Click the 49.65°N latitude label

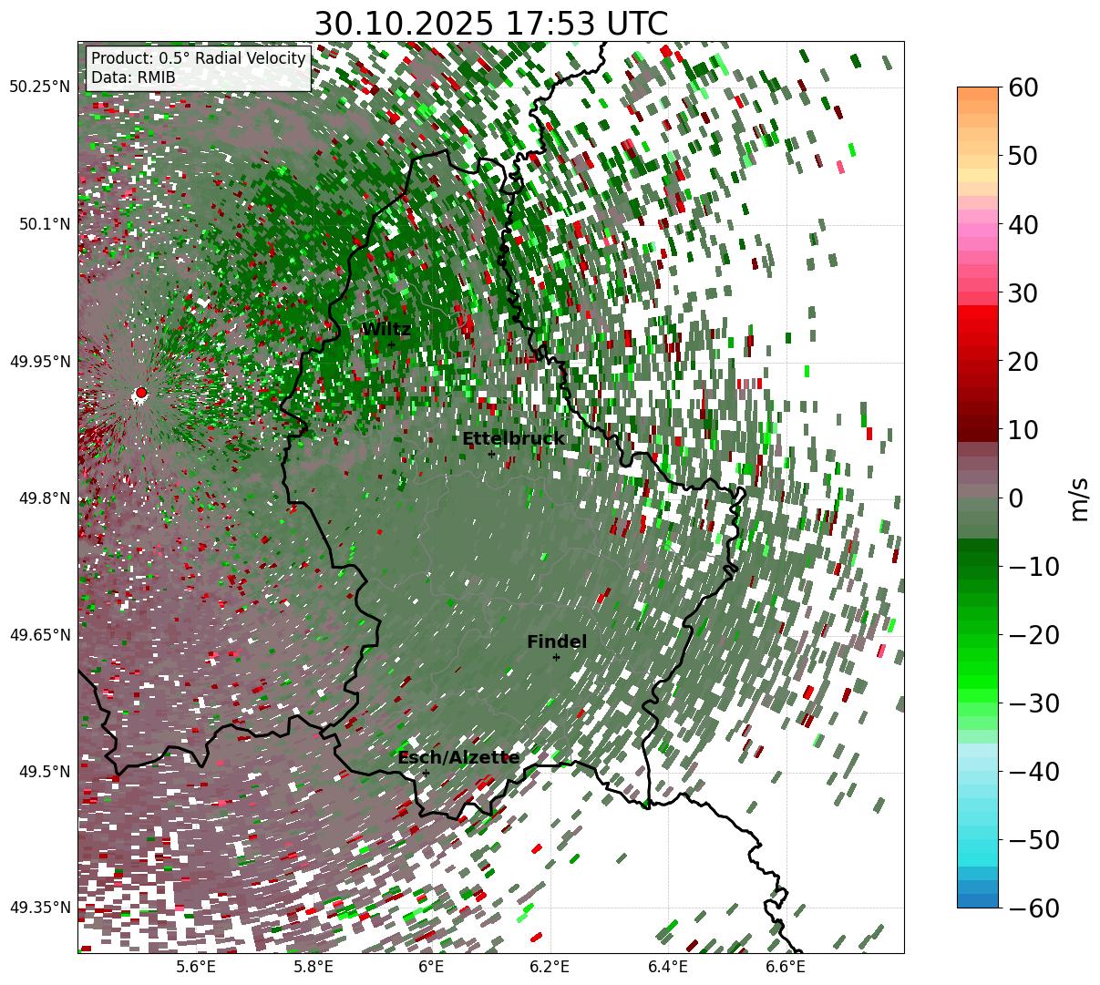pos(39,635)
